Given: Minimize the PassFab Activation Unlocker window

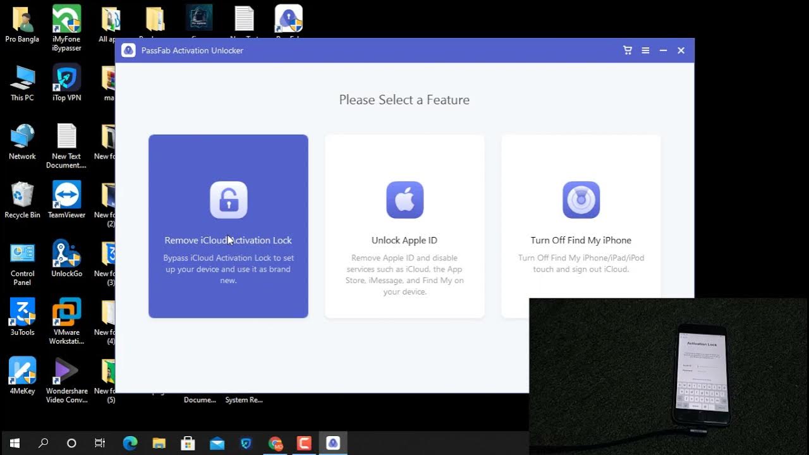Looking at the screenshot, I should coord(663,51).
